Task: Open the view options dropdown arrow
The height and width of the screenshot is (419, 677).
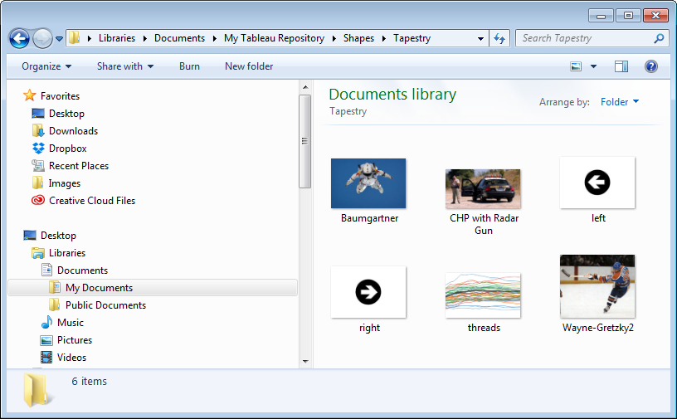Action: point(594,66)
